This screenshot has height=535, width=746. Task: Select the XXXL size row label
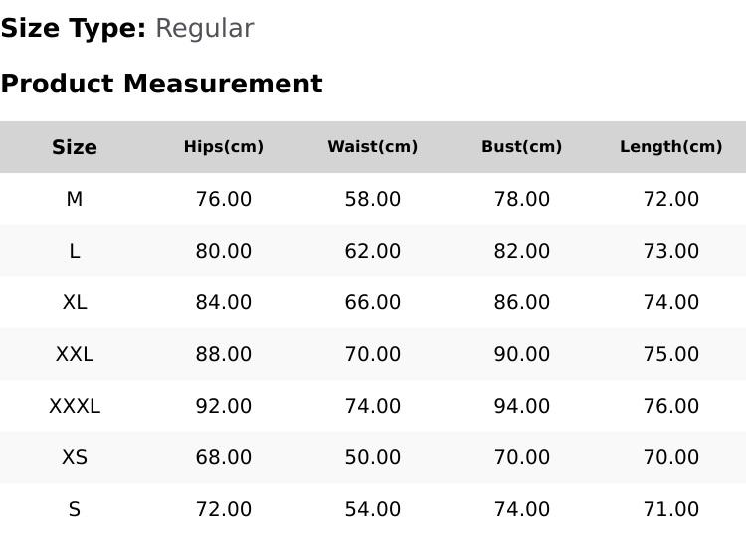click(75, 406)
